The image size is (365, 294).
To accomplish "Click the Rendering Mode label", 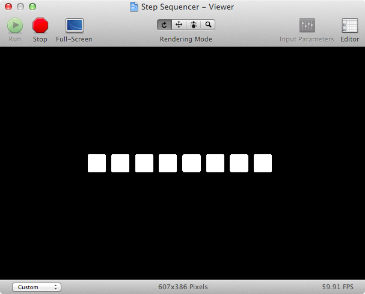I will pos(186,39).
